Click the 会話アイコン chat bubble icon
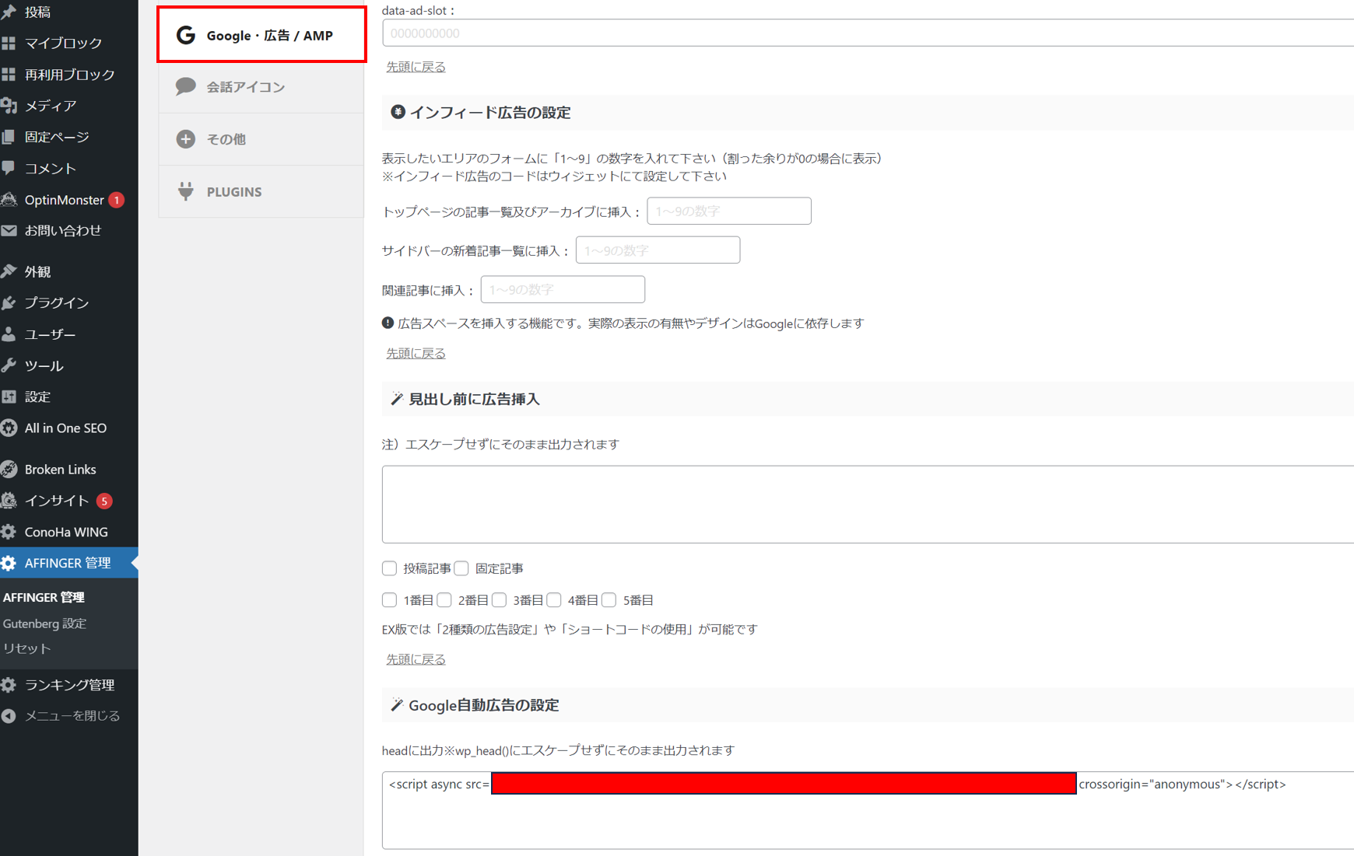1354x856 pixels. pyautogui.click(x=185, y=86)
